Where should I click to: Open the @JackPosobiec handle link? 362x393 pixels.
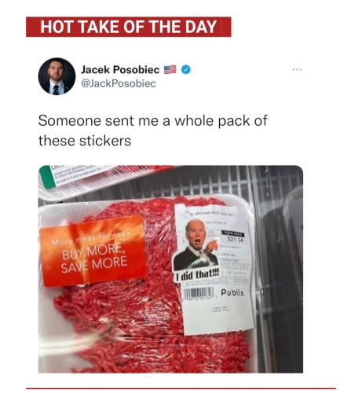pos(119,83)
